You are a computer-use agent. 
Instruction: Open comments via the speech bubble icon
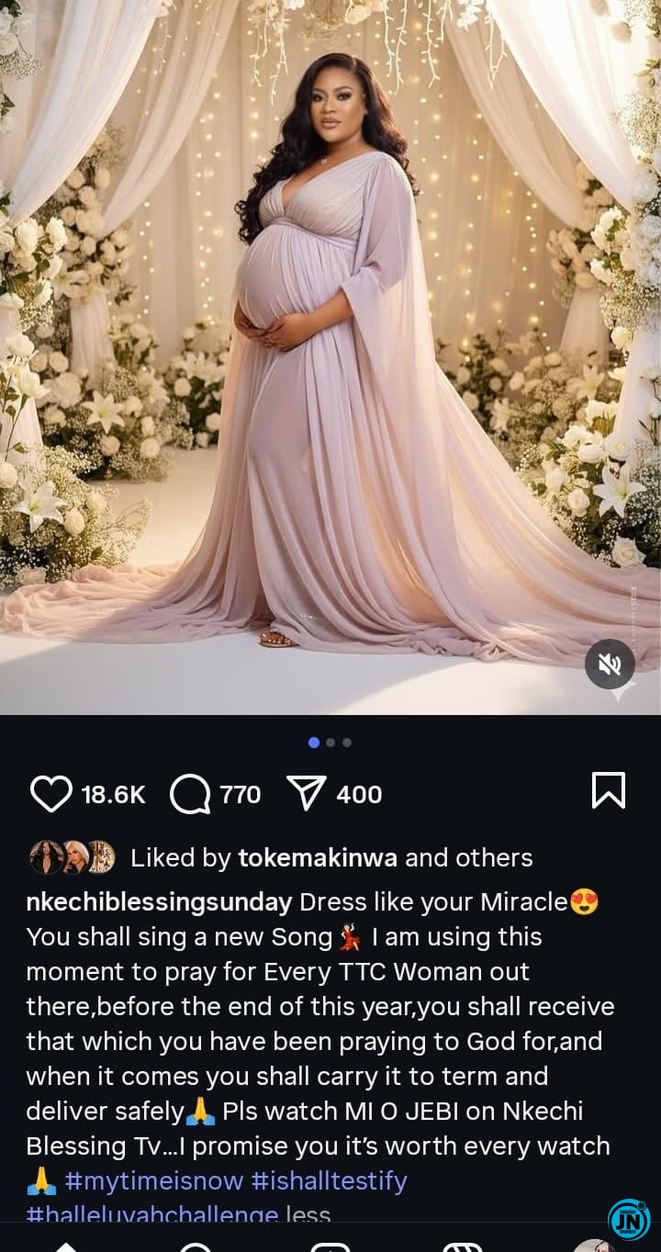(190, 794)
